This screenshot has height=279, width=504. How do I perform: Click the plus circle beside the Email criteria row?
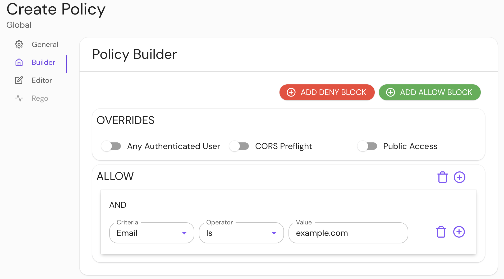[x=459, y=232]
